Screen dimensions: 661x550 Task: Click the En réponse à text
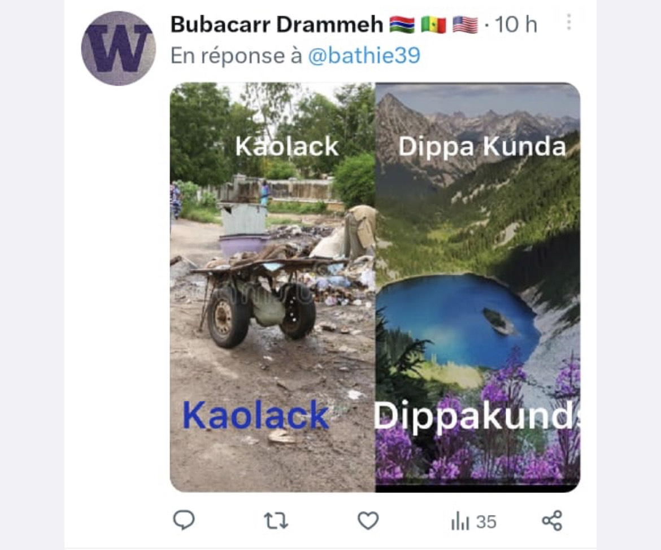[x=236, y=56]
